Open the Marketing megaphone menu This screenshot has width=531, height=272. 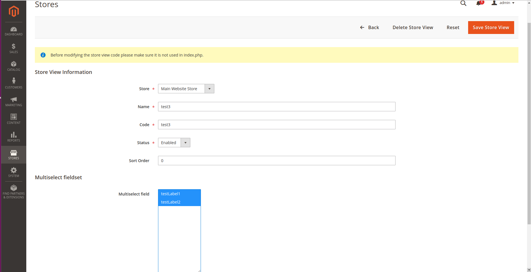point(14,102)
